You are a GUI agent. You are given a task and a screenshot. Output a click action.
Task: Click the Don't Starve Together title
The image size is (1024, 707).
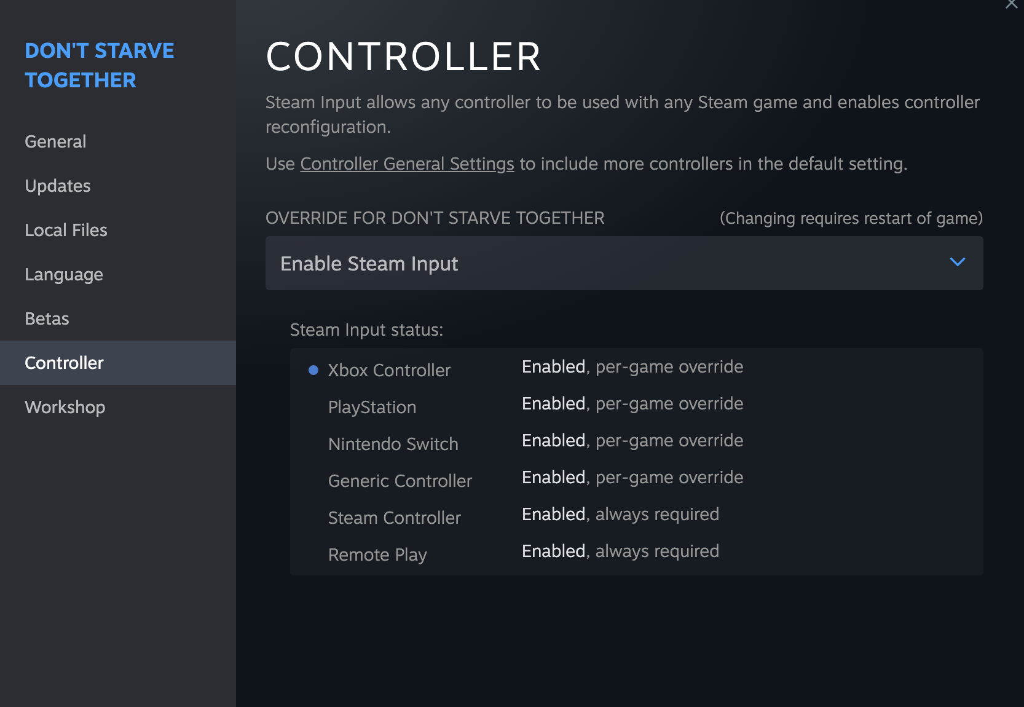coord(99,65)
